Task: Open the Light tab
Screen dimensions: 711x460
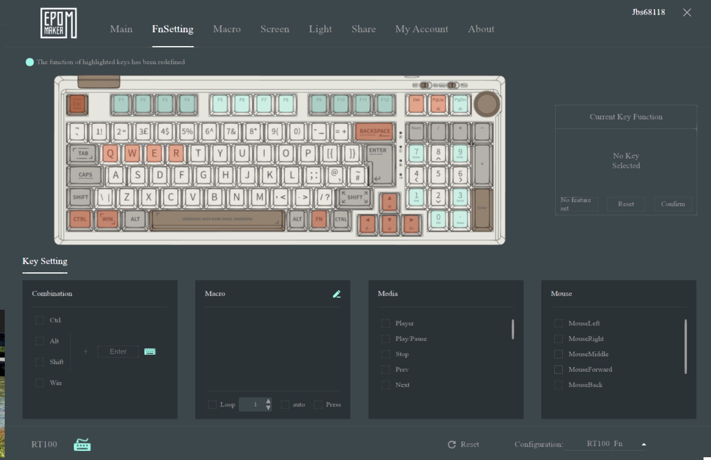Action: 320,29
